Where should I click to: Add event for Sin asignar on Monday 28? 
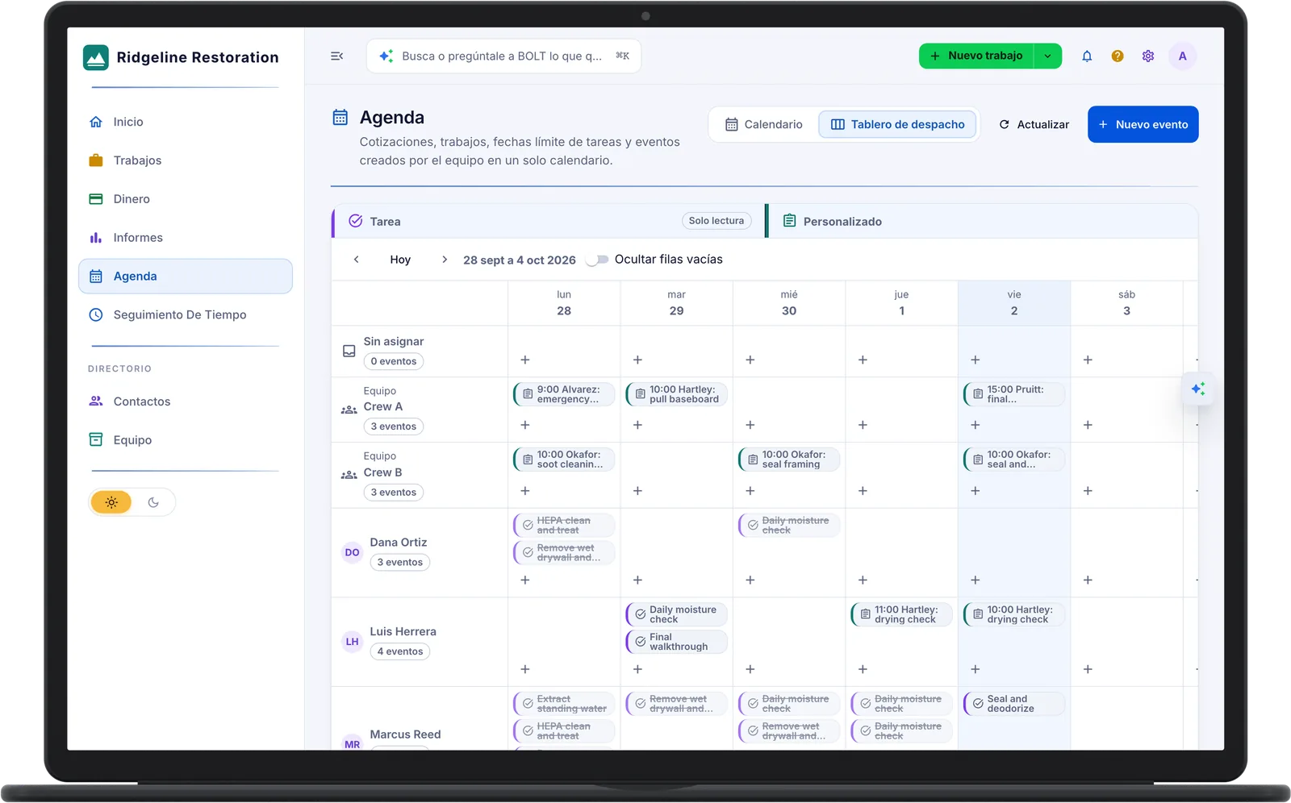pos(525,360)
